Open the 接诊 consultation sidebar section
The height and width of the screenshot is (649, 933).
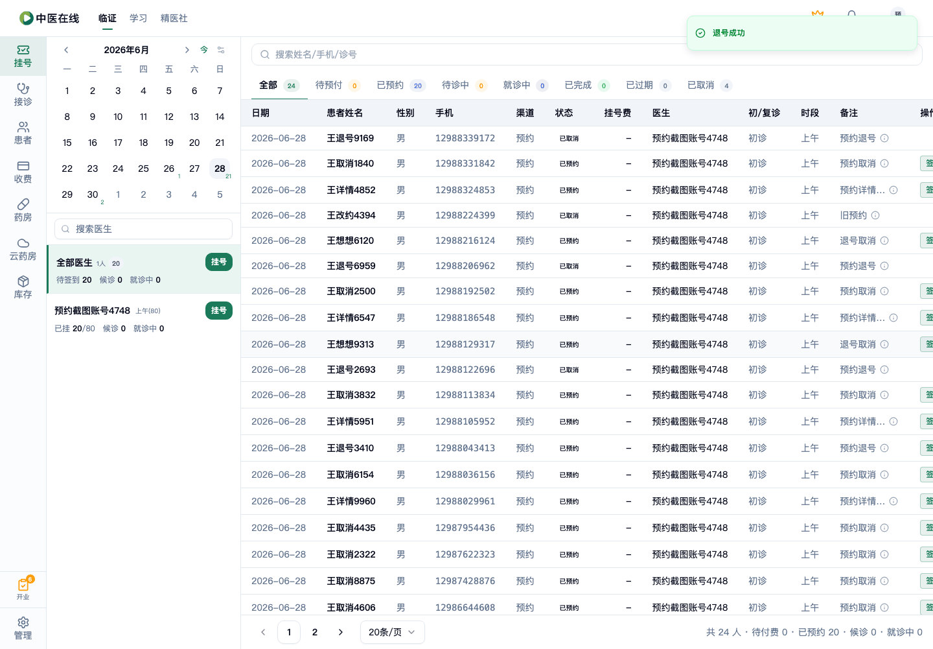23,95
